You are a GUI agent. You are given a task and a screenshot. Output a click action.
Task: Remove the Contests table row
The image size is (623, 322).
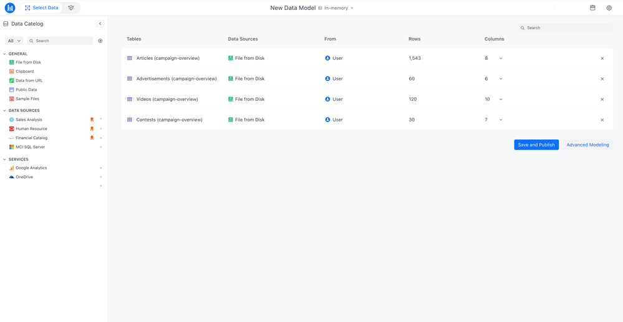coord(602,120)
